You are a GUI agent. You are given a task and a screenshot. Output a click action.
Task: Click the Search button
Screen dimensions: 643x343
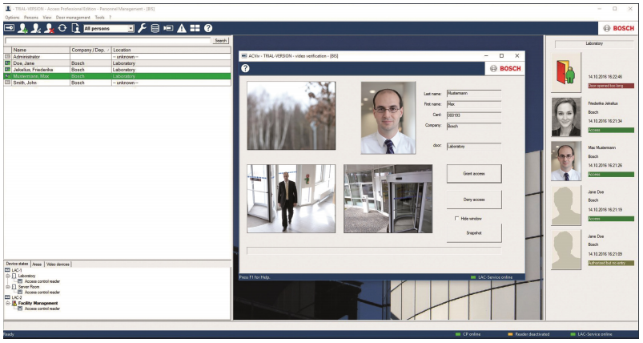click(221, 41)
